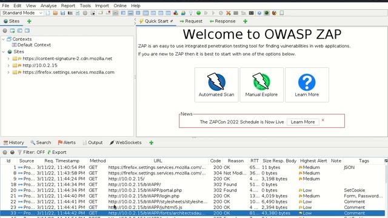Screen dimensions: 388x218
Task: Sort History by the Req. Timestamp column
Action: (x=62, y=160)
